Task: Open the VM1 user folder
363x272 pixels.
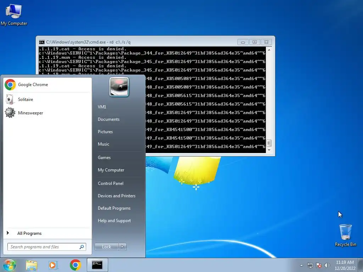Action: click(102, 107)
